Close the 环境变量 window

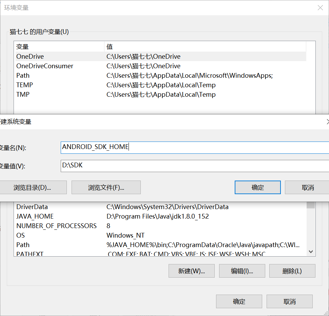click(x=320, y=8)
